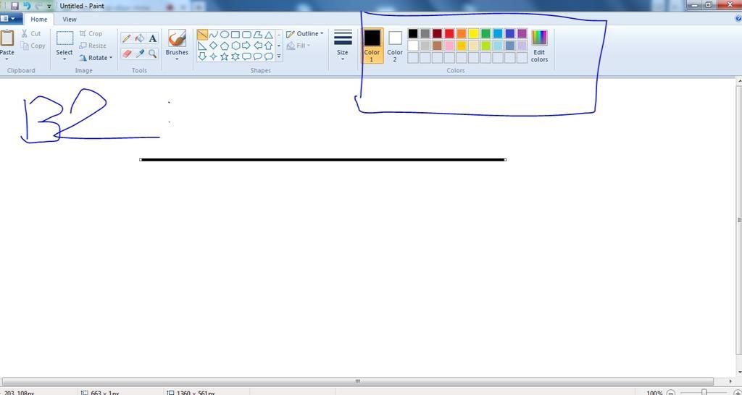Screen dimensions: 742x395
Task: Choose the Six-point star shape
Action: point(235,56)
